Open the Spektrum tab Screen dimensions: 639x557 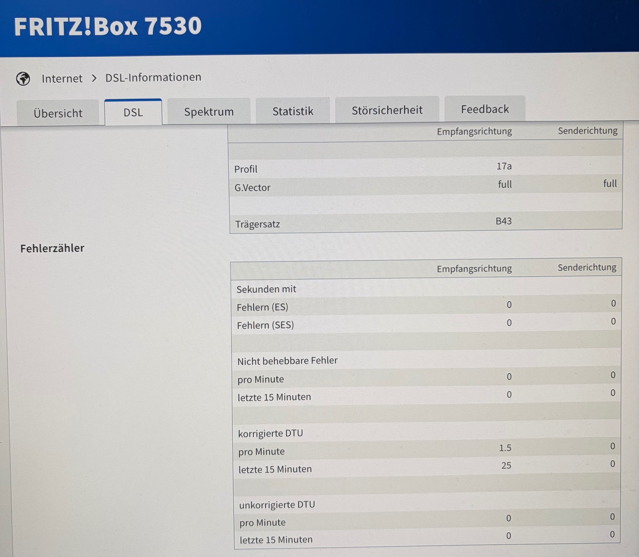[x=209, y=111]
